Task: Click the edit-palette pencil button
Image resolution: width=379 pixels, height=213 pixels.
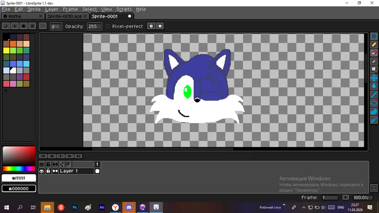Action: [x=6, y=26]
